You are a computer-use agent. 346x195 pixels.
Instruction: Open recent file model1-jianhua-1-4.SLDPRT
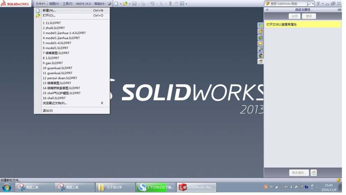[x=72, y=33]
